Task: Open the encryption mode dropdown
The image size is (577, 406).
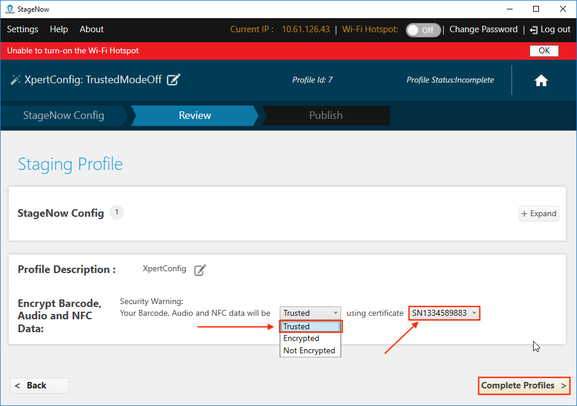Action: point(310,313)
